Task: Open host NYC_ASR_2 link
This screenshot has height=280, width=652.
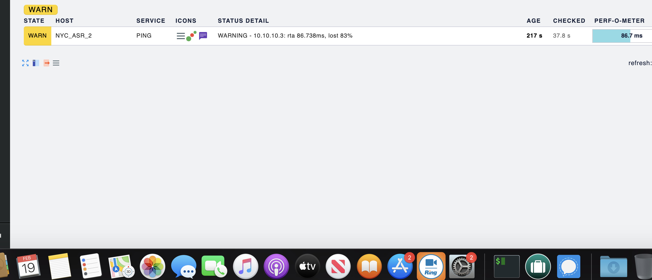Action: (x=74, y=36)
